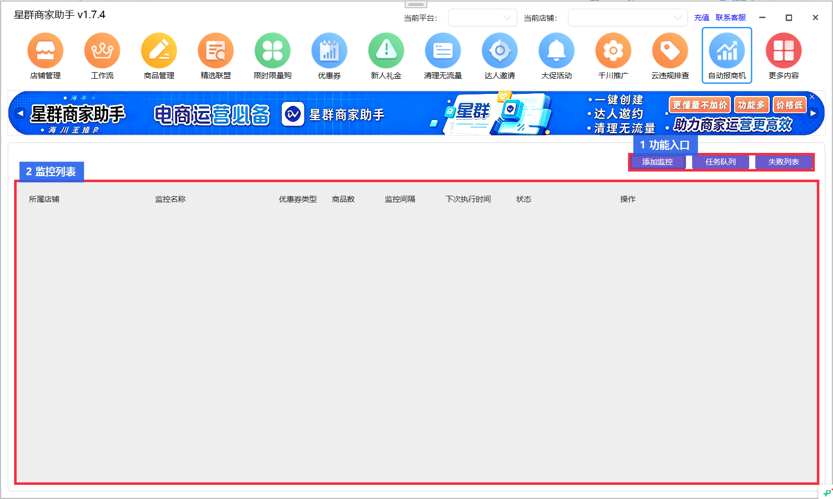Image resolution: width=833 pixels, height=499 pixels.
Task: Click the 优惠券类型 column header
Action: point(298,199)
